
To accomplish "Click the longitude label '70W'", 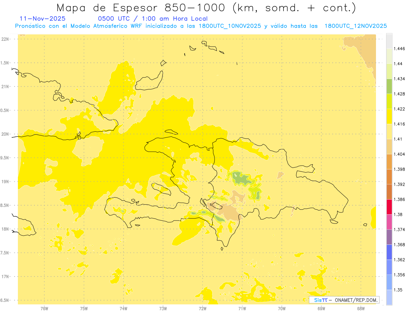I will [x=282, y=308].
